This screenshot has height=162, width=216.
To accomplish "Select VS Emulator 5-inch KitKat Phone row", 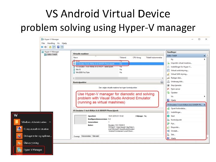I will (118, 64).
